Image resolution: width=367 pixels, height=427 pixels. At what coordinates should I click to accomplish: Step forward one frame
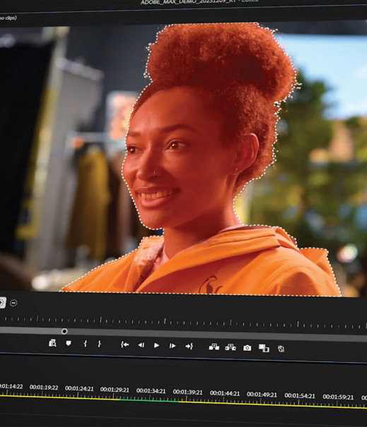pyautogui.click(x=173, y=346)
